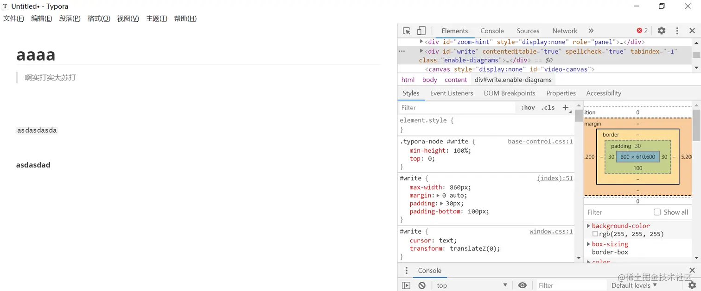Open the base-control.css:1 source link

click(541, 142)
